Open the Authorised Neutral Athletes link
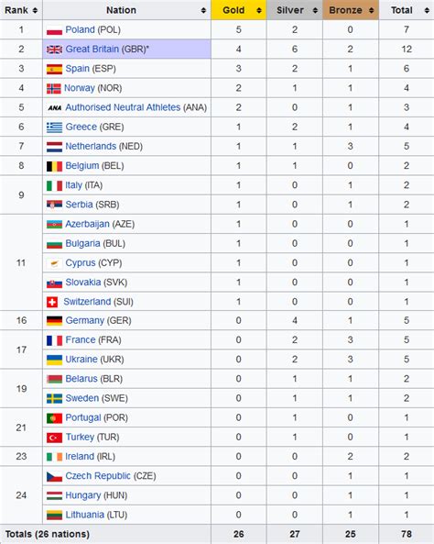434x544 pixels. tap(123, 107)
